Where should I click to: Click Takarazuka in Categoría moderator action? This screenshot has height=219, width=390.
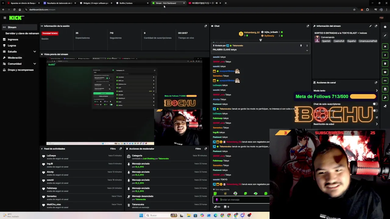163,158
